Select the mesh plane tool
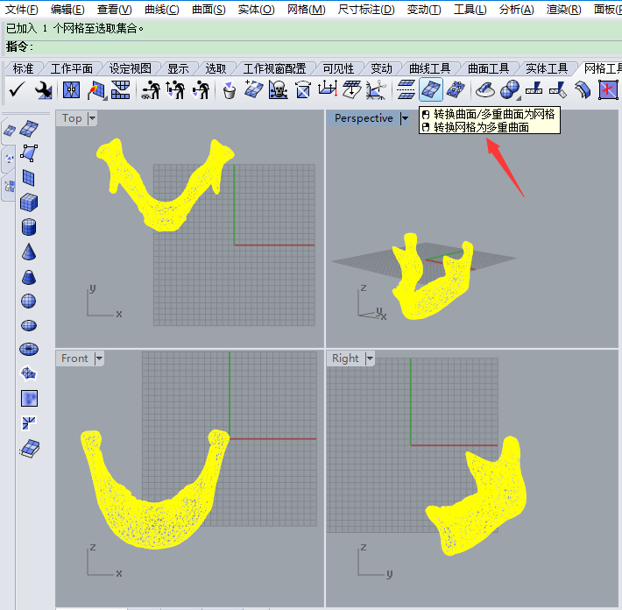Image resolution: width=622 pixels, height=610 pixels. pyautogui.click(x=29, y=178)
